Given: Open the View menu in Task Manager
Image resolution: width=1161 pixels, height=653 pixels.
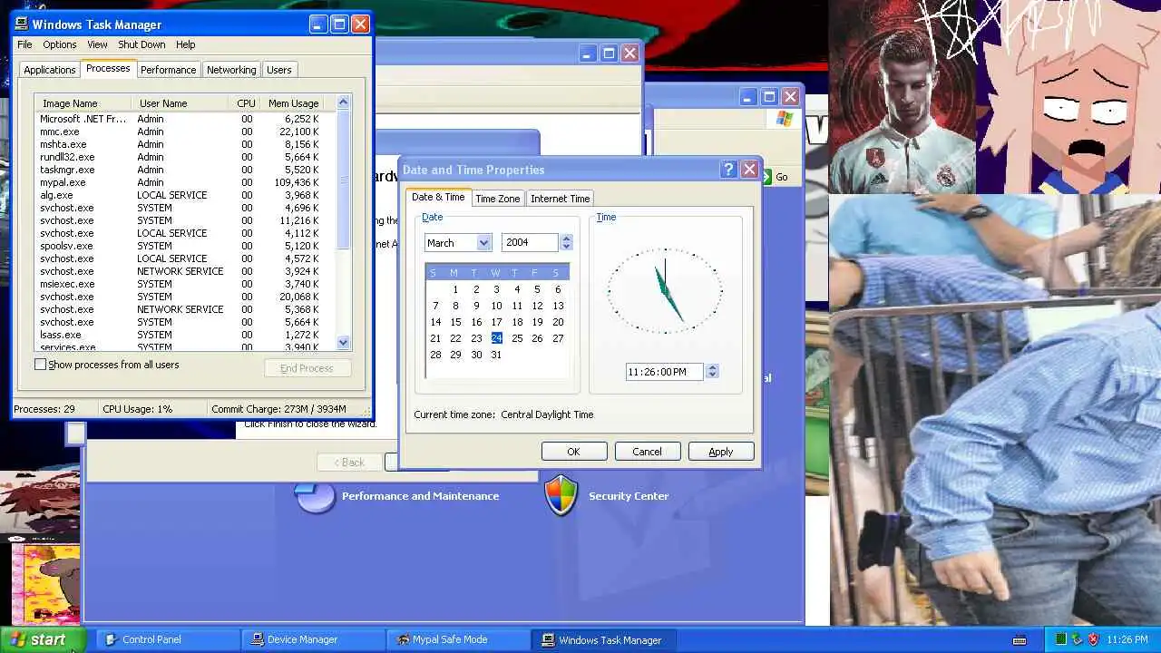Looking at the screenshot, I should coord(97,44).
